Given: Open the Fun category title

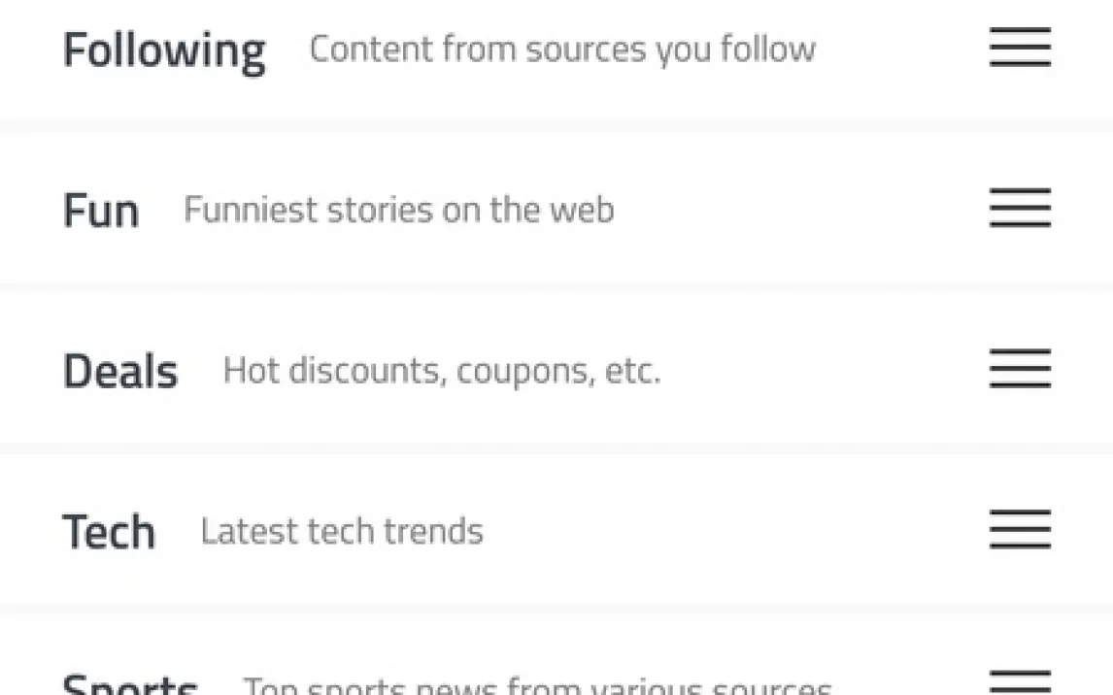Looking at the screenshot, I should tap(101, 211).
